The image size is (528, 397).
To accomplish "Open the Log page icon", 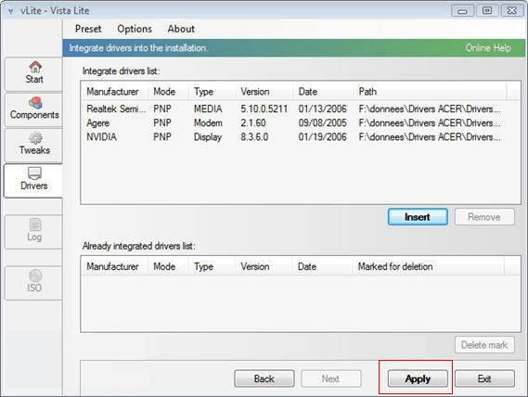I will click(35, 224).
